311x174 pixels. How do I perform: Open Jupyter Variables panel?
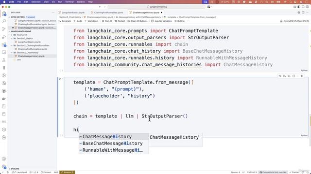click(x=161, y=21)
